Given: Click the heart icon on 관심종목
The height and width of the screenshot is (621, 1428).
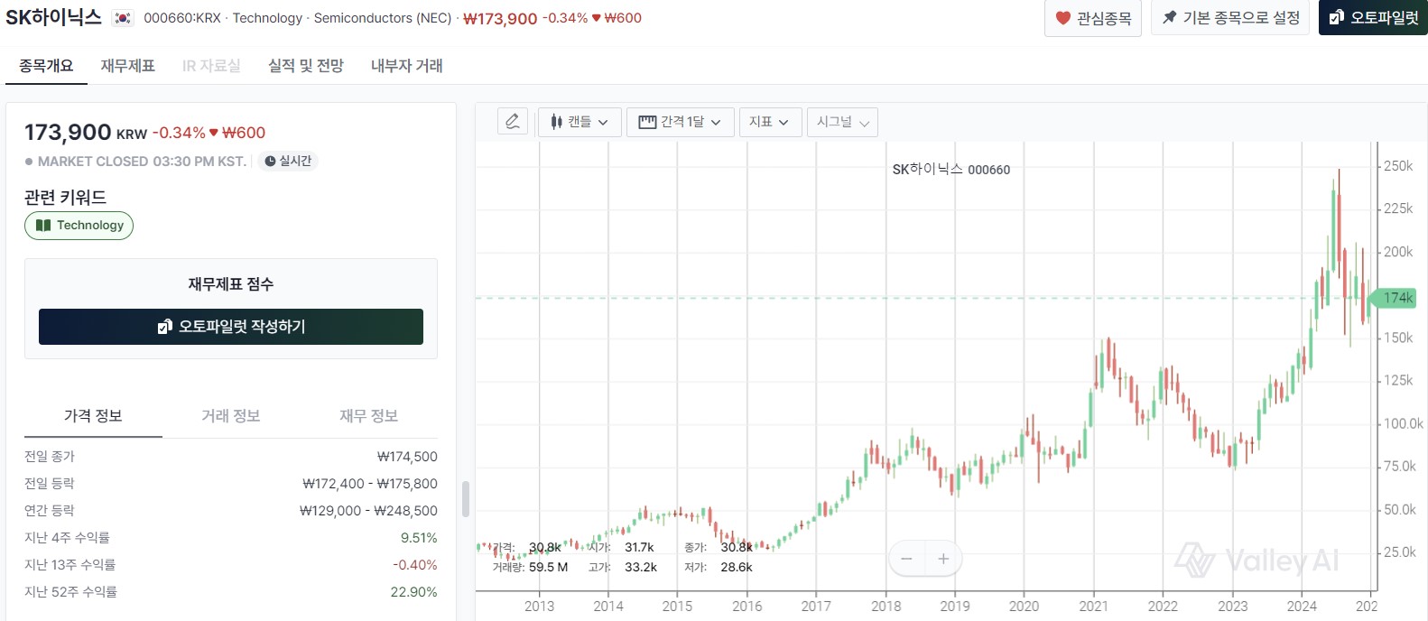Looking at the screenshot, I should (1063, 18).
